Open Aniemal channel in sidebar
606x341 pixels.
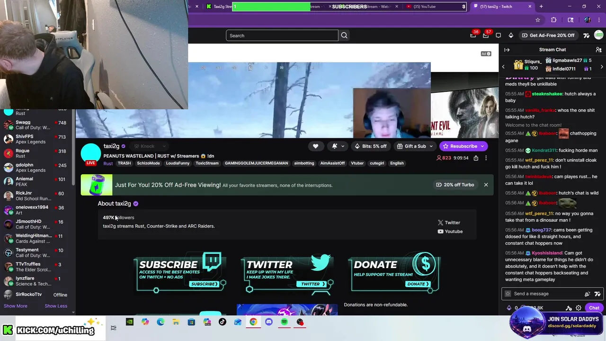(36, 182)
